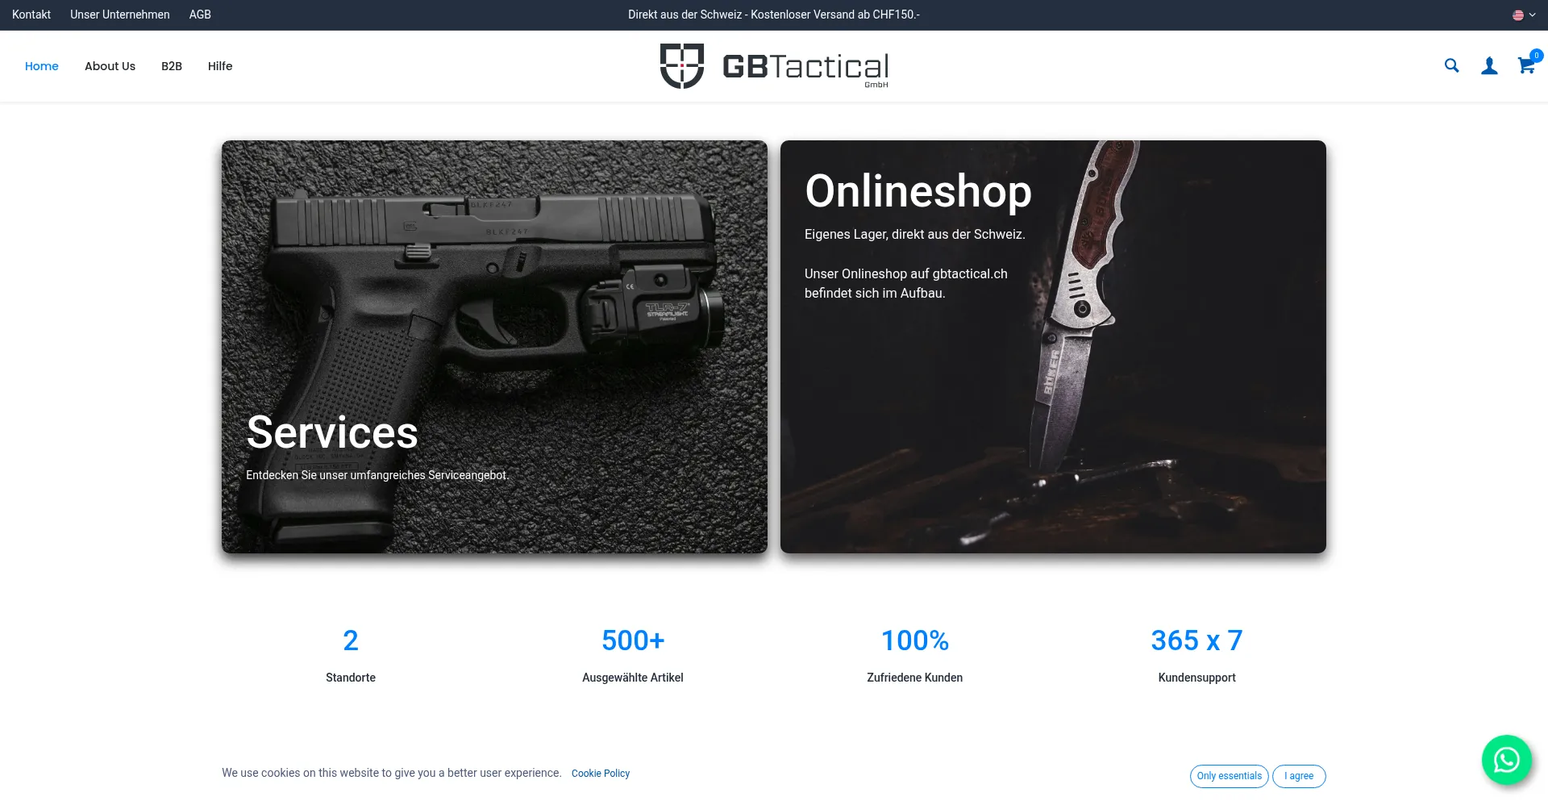
Task: Open the Onlineshop knife banner
Action: click(1053, 347)
